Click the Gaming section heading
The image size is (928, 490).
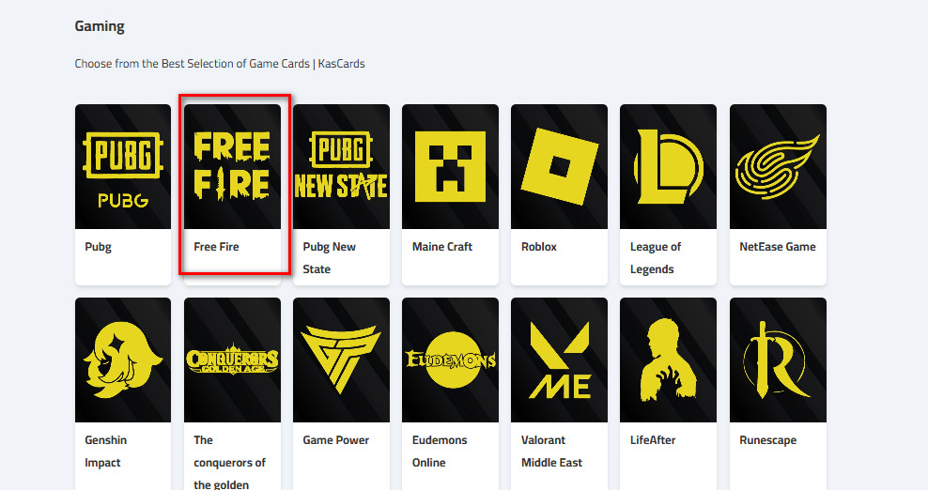click(x=100, y=26)
